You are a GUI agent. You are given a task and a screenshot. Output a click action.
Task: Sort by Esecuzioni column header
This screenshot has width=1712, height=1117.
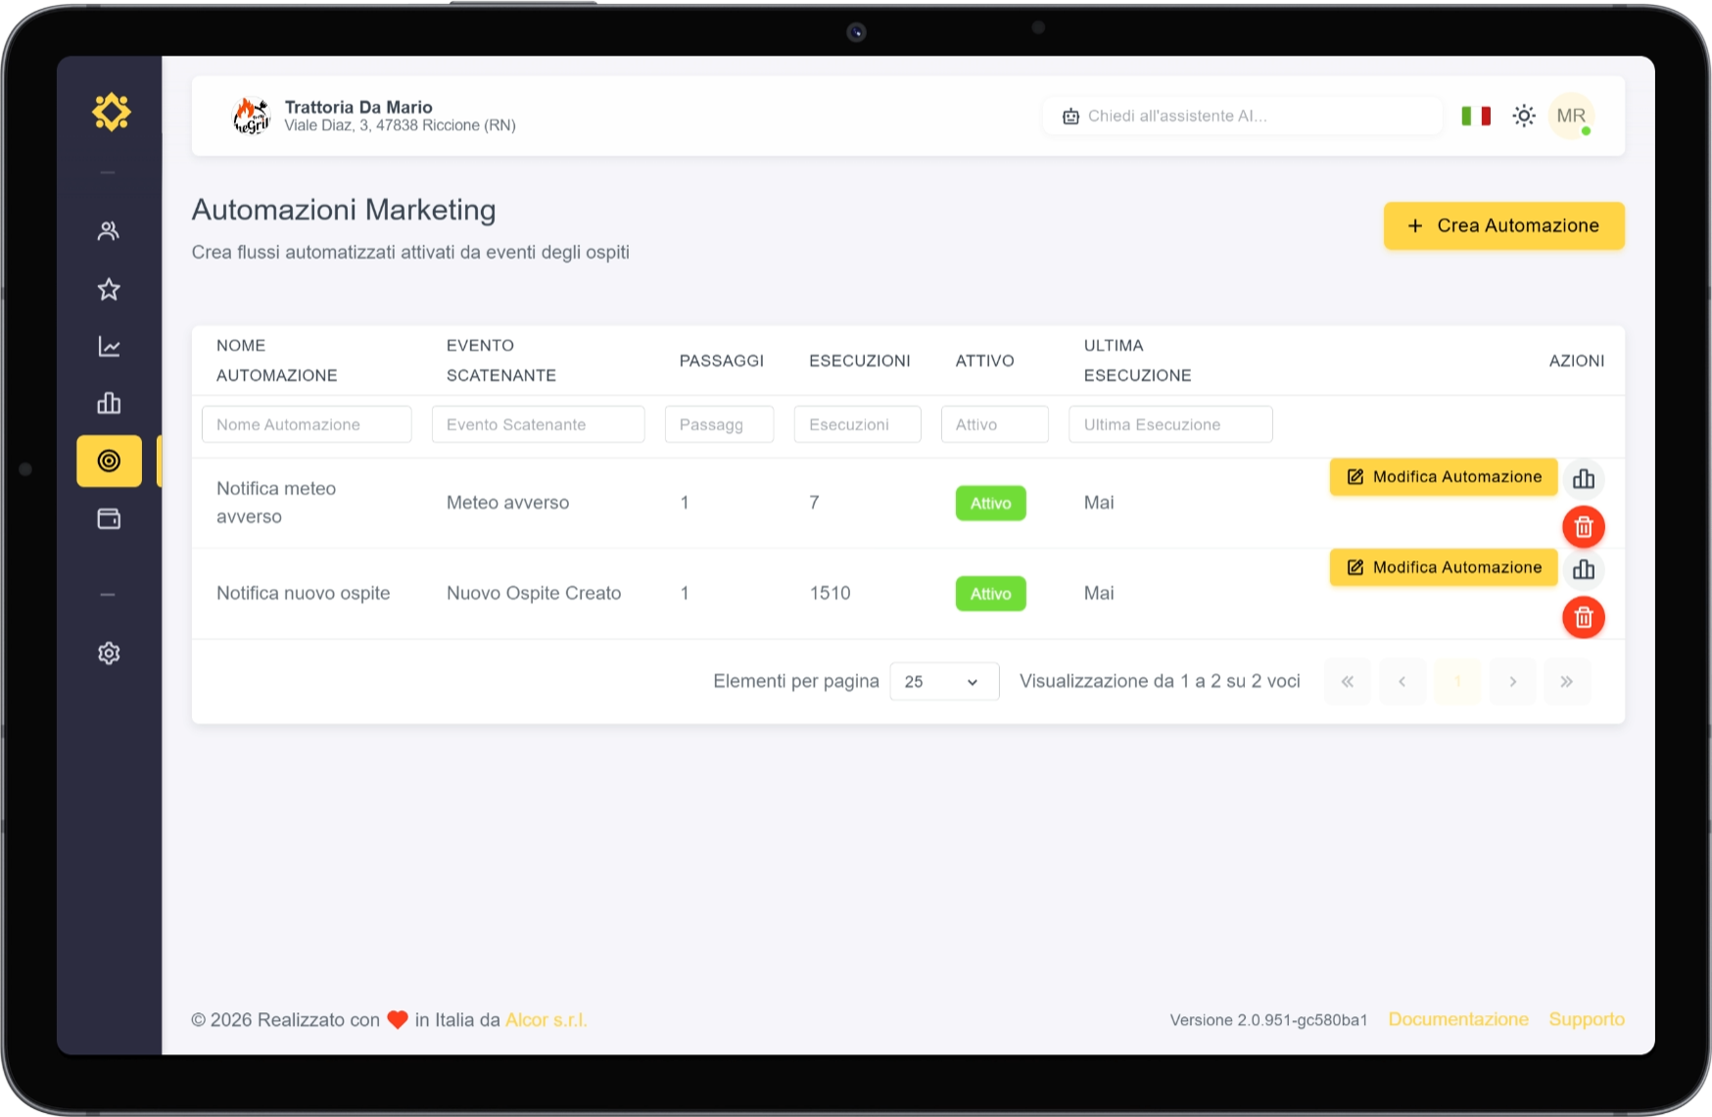[860, 361]
